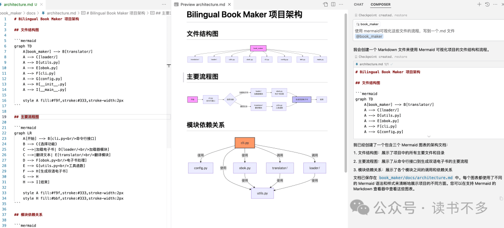Click editor line 'A --> I[__main__.py]'
The height and width of the screenshot is (228, 504).
tap(45, 90)
